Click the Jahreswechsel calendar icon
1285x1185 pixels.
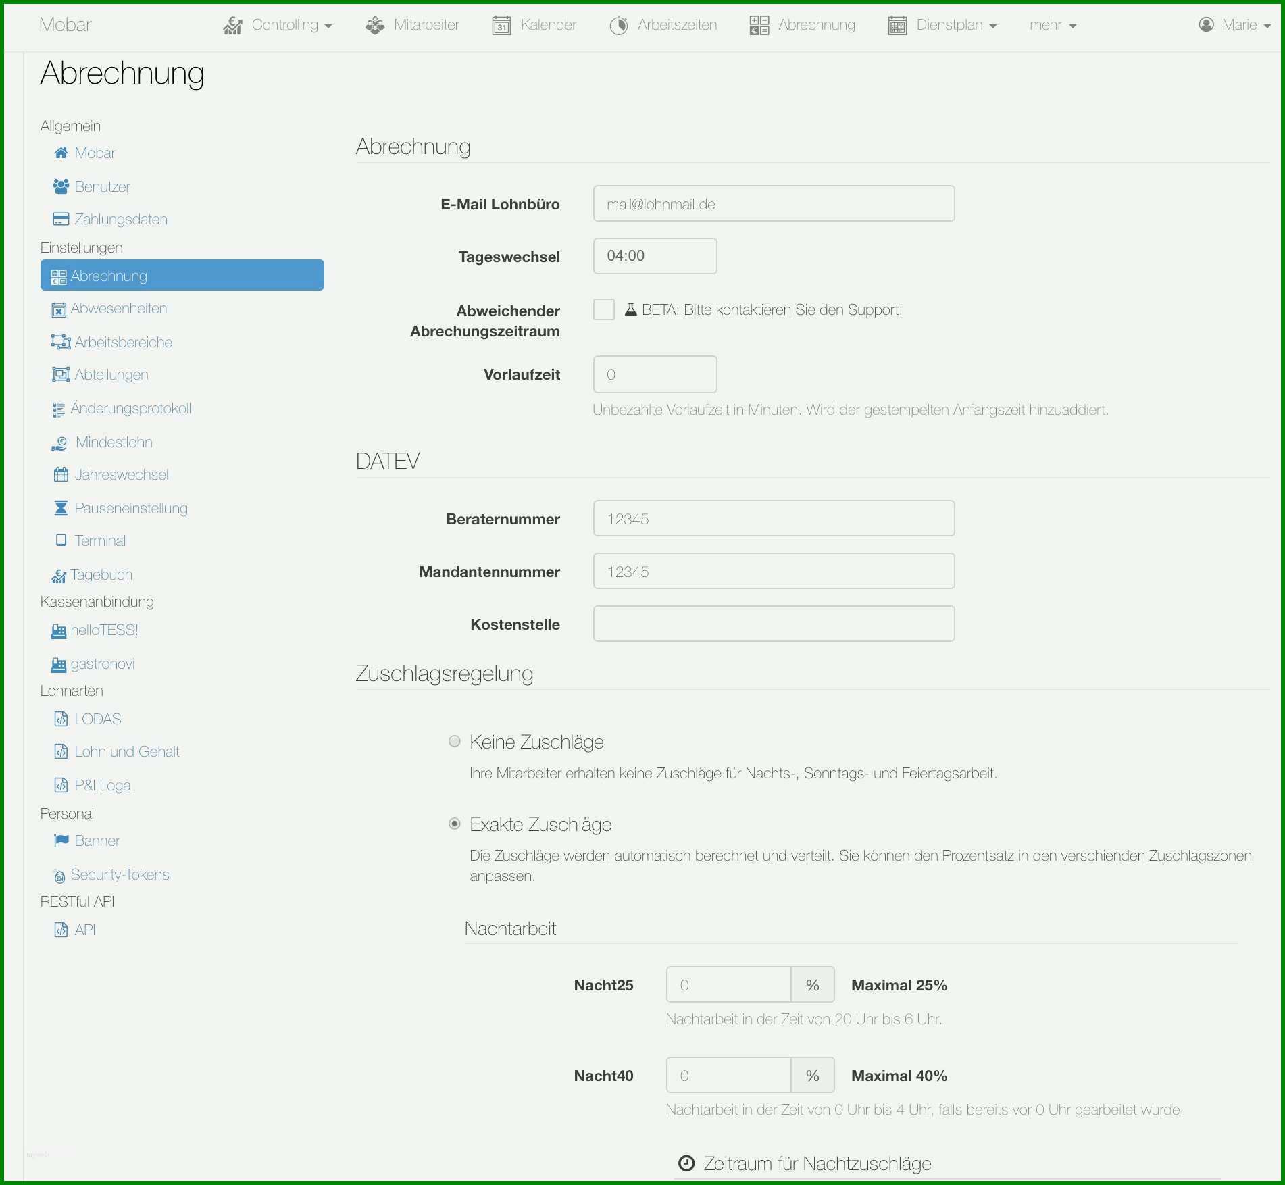pyautogui.click(x=61, y=474)
